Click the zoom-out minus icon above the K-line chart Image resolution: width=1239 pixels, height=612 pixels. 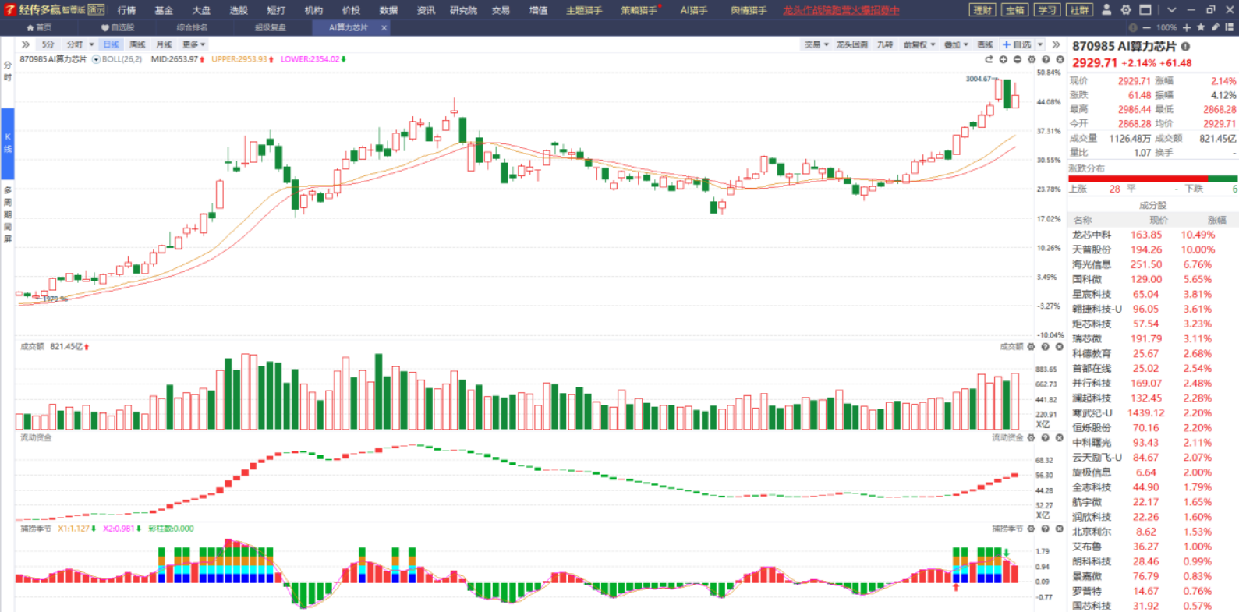(1018, 59)
